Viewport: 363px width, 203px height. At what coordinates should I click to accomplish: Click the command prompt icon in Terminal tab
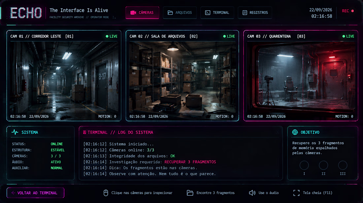pos(208,13)
